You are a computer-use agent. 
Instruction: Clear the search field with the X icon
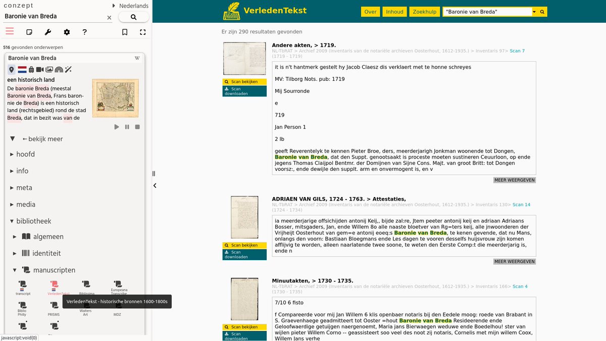point(109,17)
